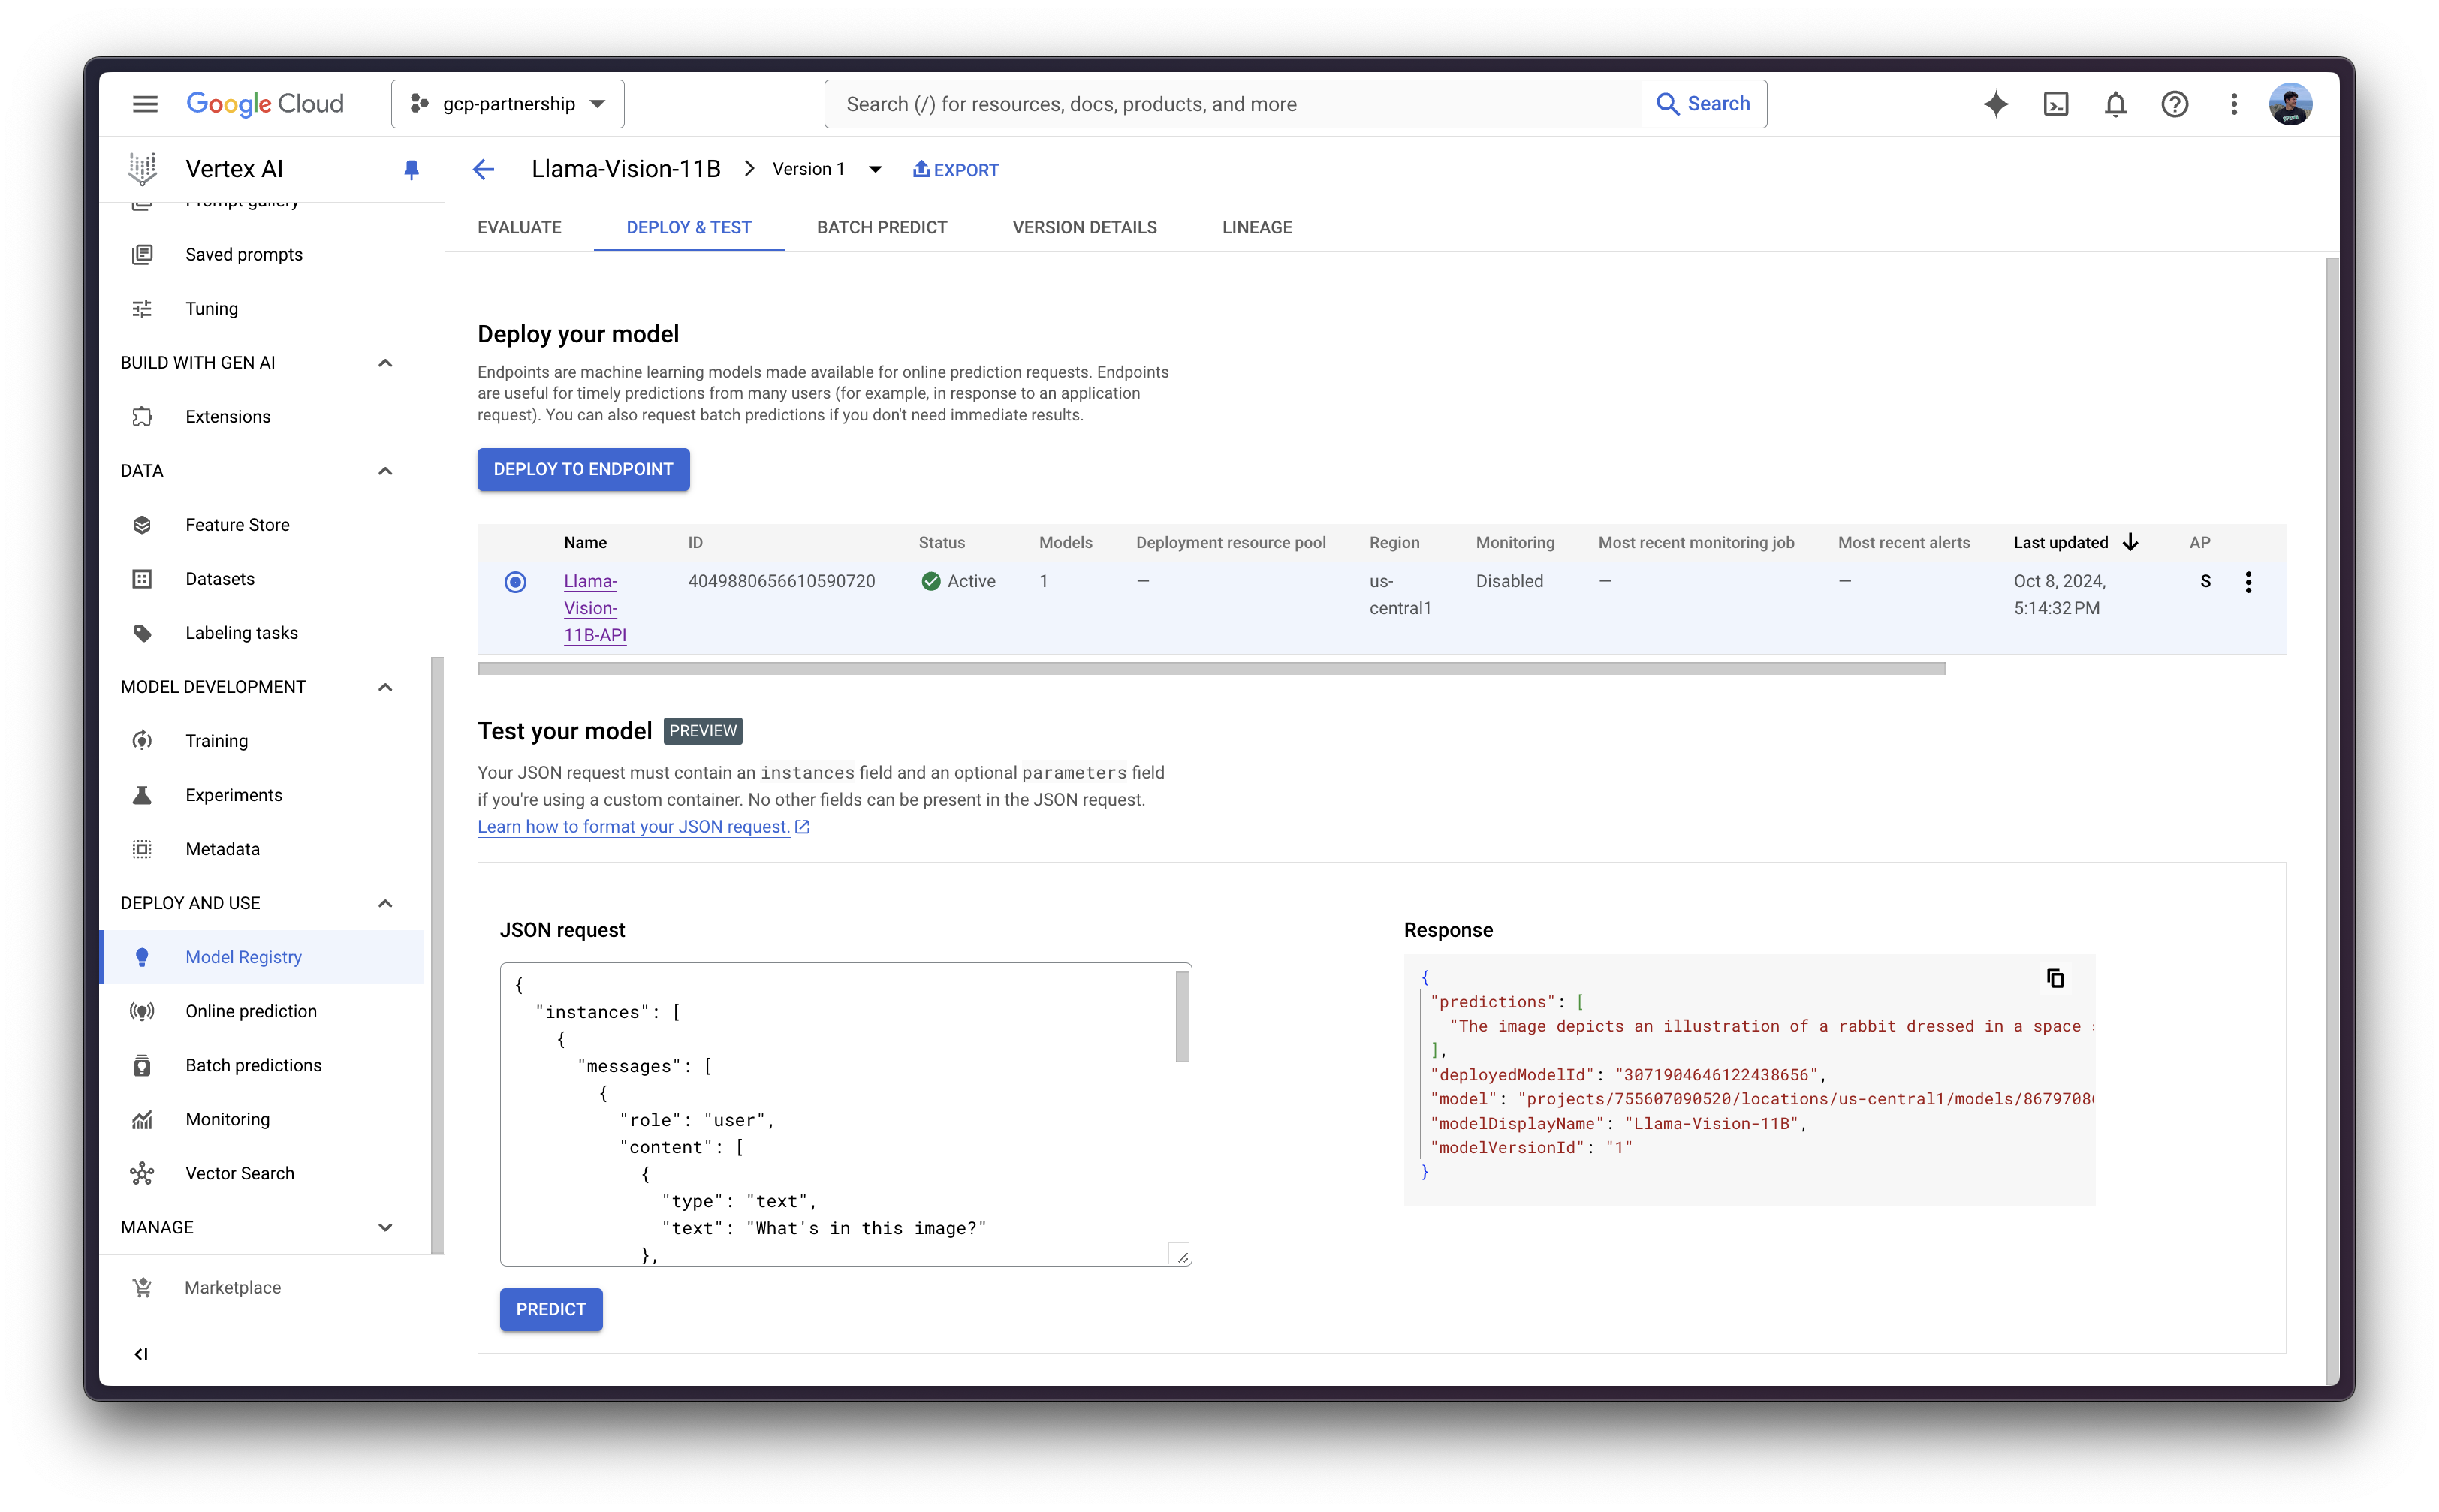Open the notifications bell
Image resolution: width=2439 pixels, height=1512 pixels.
[2115, 104]
